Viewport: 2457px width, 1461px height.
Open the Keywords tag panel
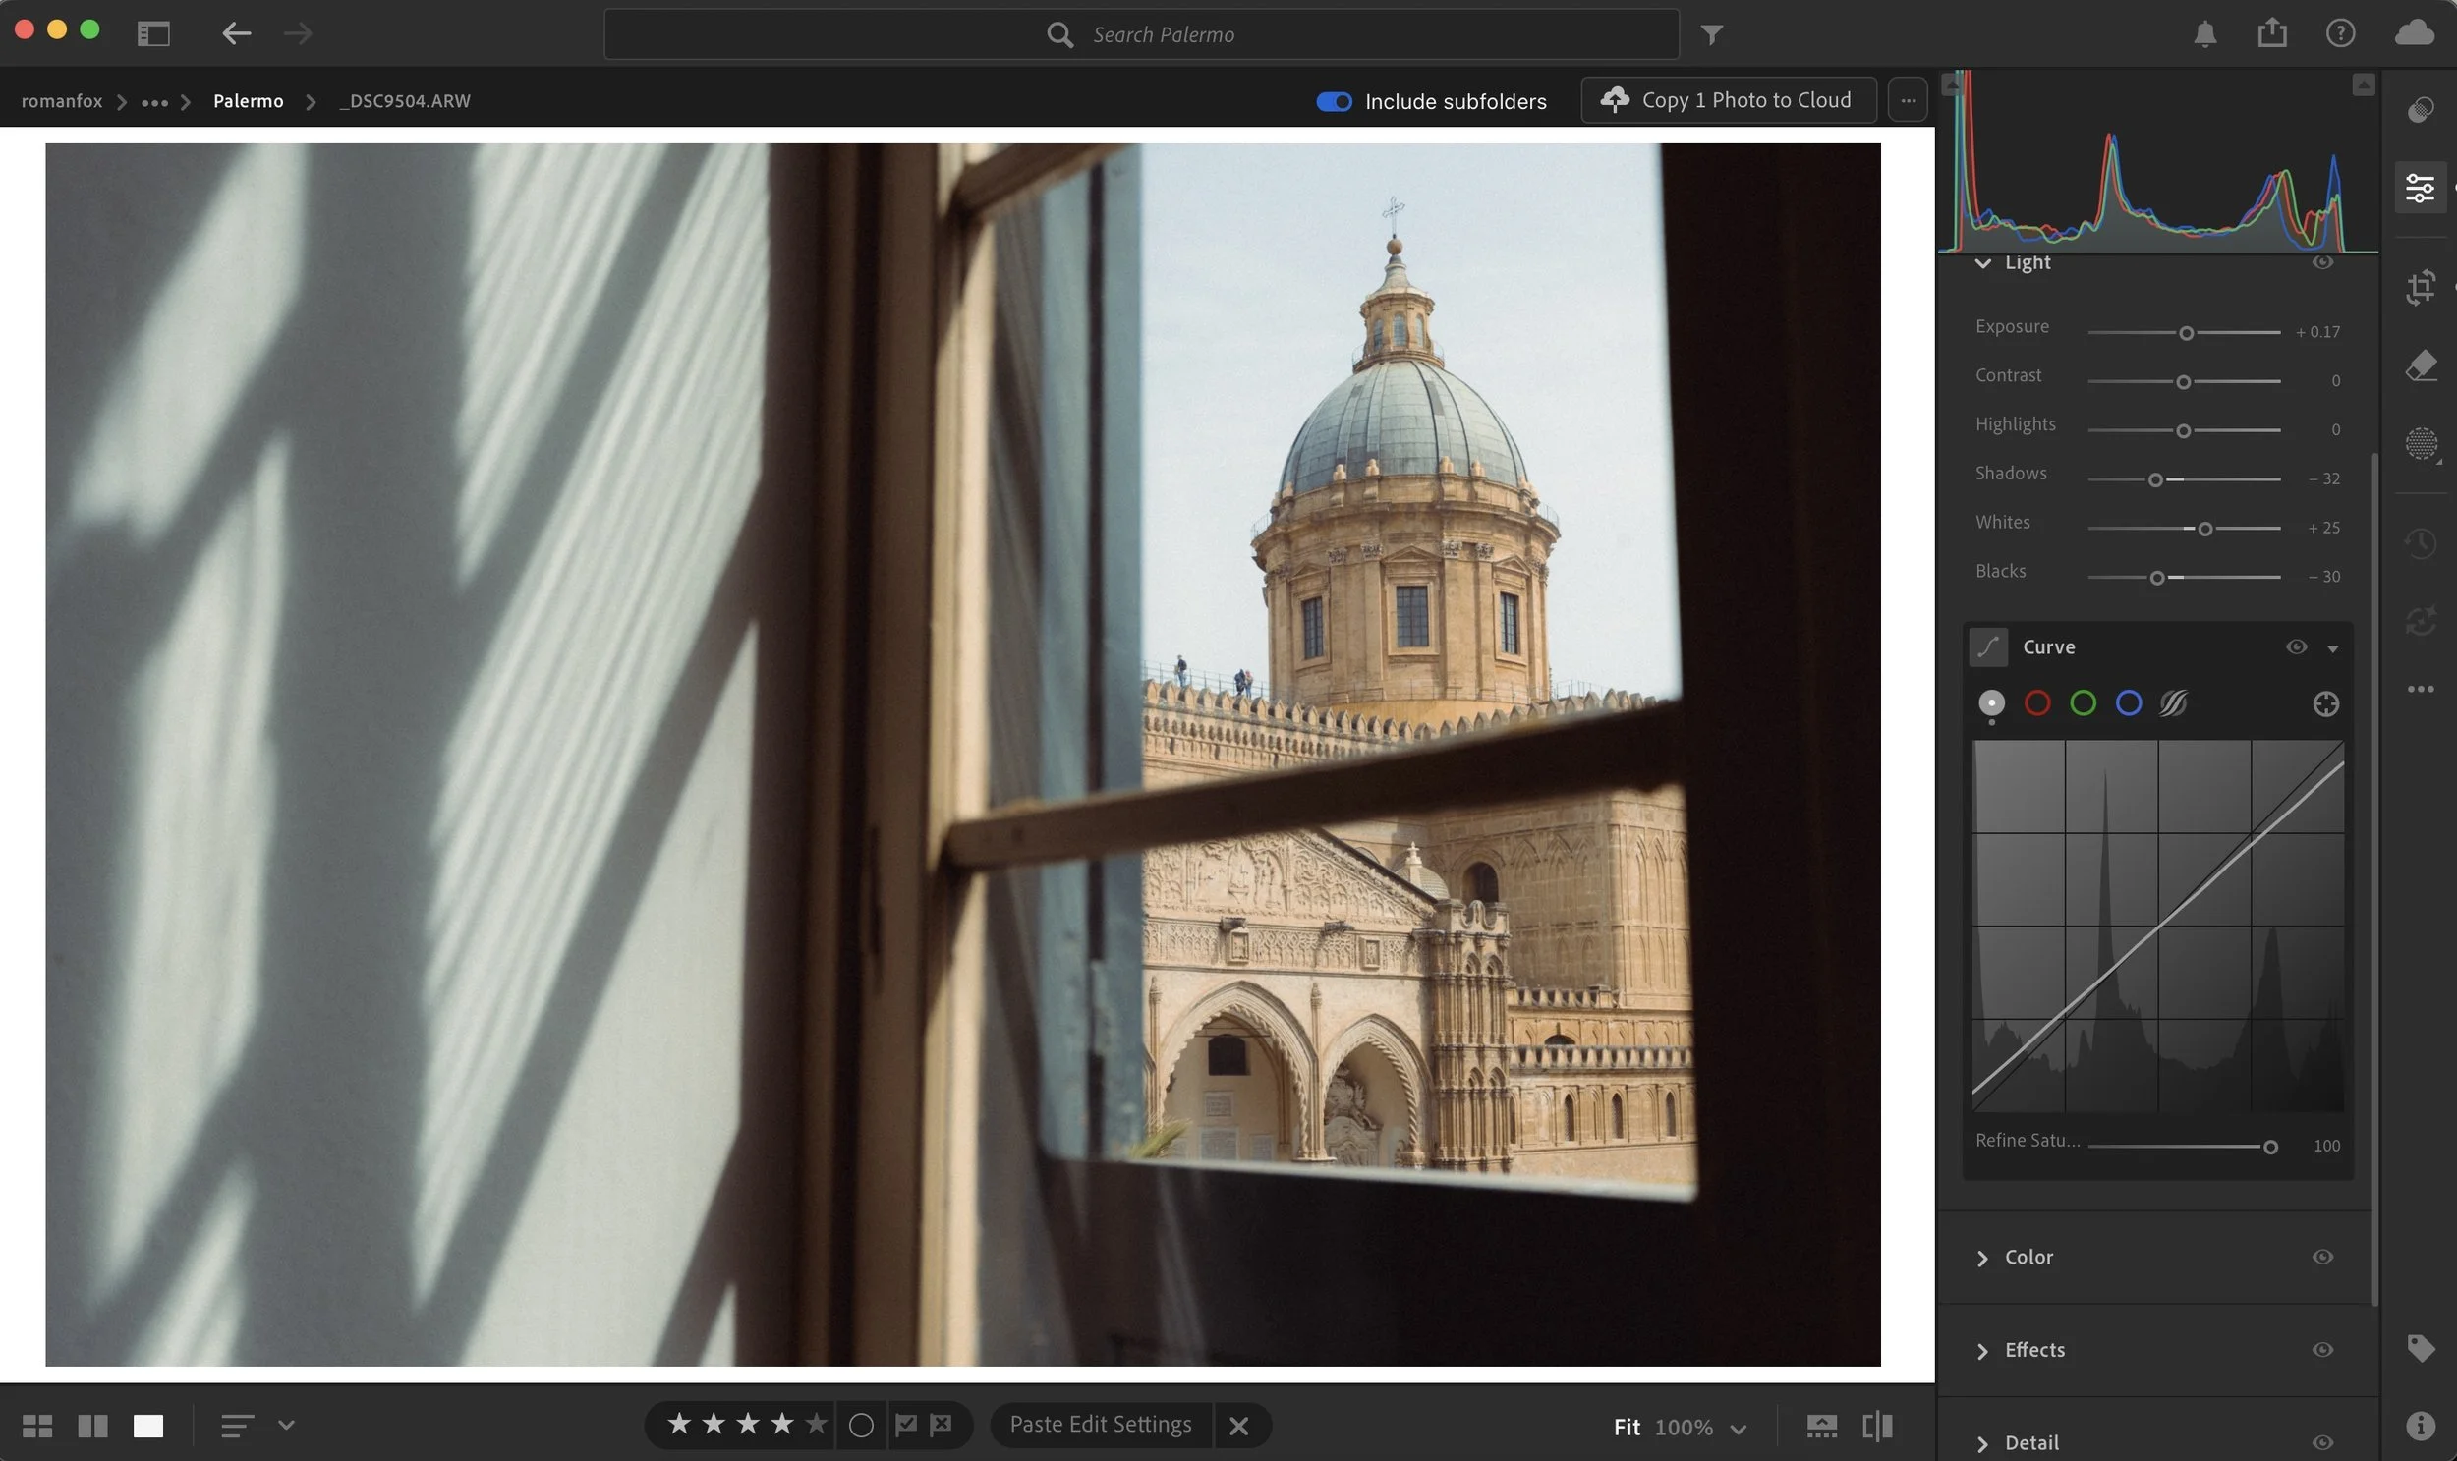[2421, 1348]
